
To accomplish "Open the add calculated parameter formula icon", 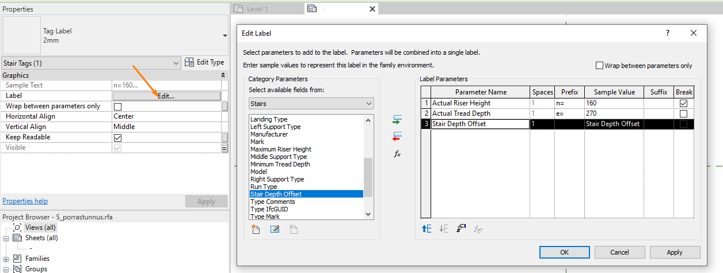I will click(x=397, y=154).
